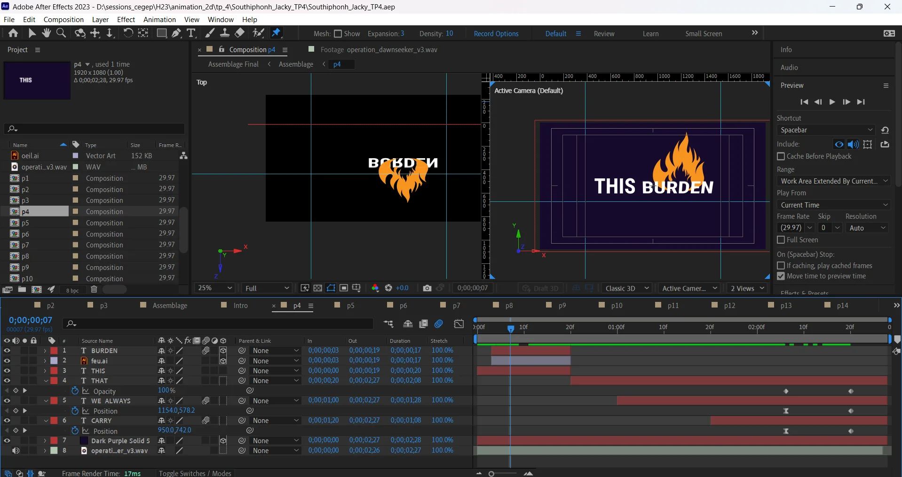
Task: Click the reset exposure icon
Action: point(388,288)
